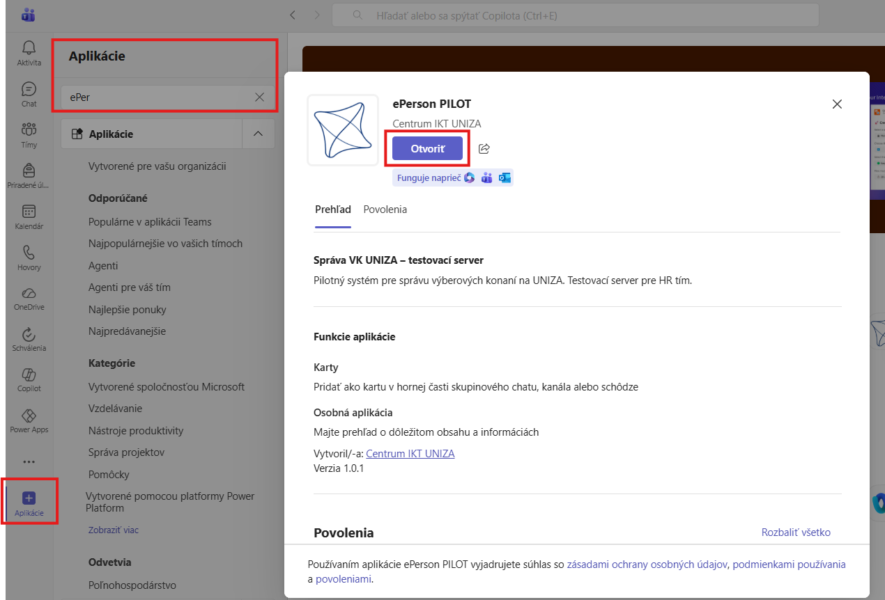Image resolution: width=885 pixels, height=600 pixels.
Task: Click the ePerson PILOT title text
Action: coord(432,104)
